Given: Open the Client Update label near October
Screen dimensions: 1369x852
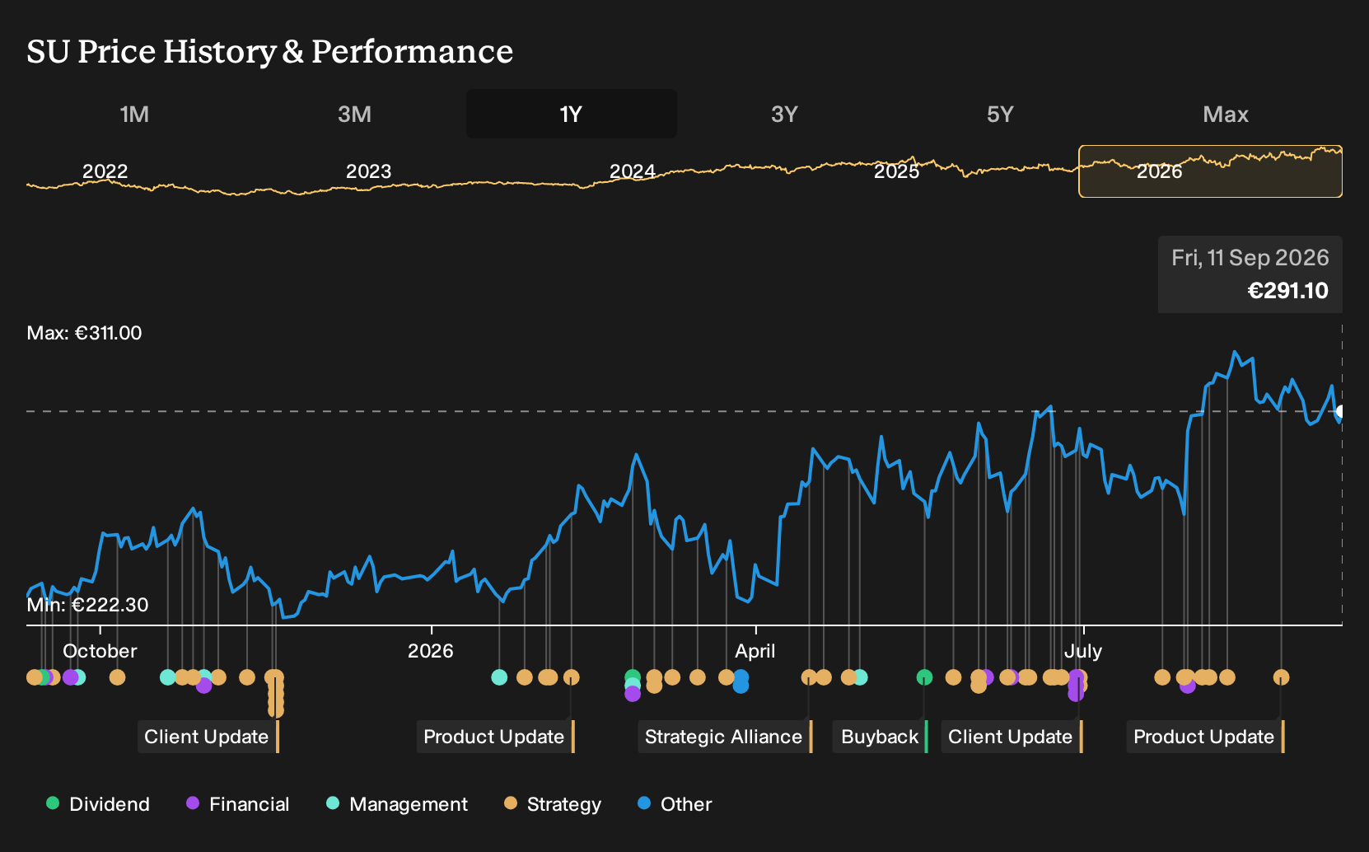Looking at the screenshot, I should tap(207, 737).
